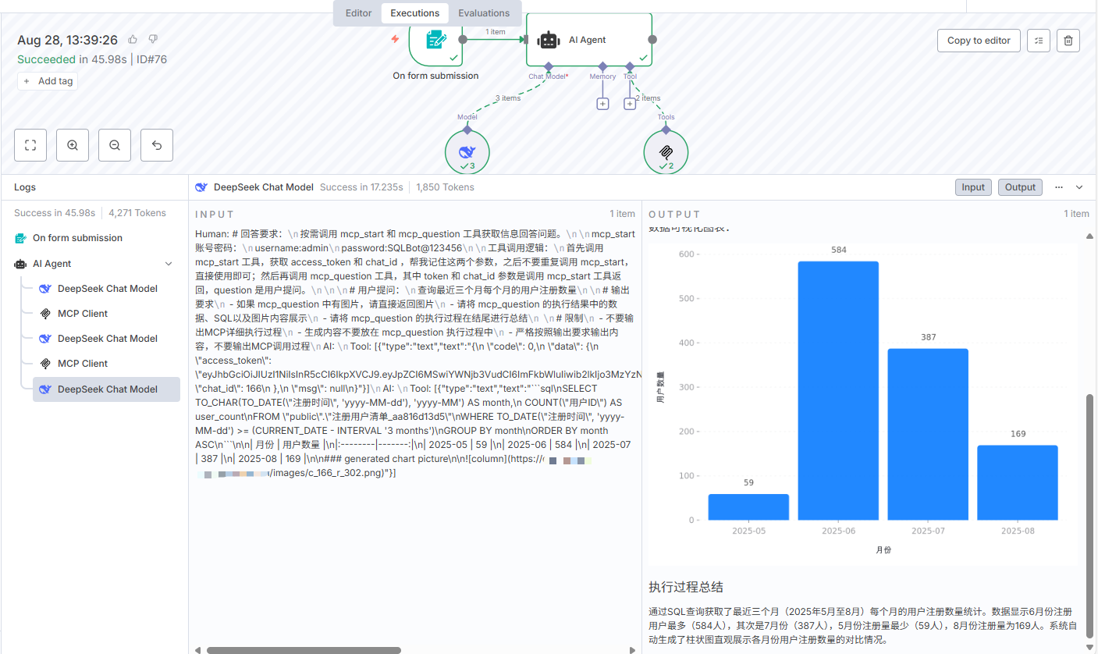Image resolution: width=1098 pixels, height=654 pixels.
Task: Open the log details more options menu
Action: [1059, 187]
